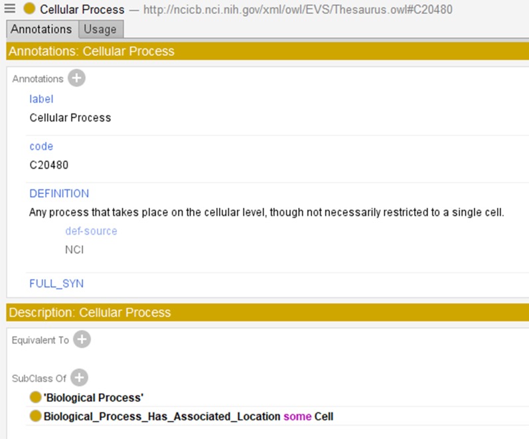Click the def-source annotation property
529x439 pixels.
click(91, 231)
